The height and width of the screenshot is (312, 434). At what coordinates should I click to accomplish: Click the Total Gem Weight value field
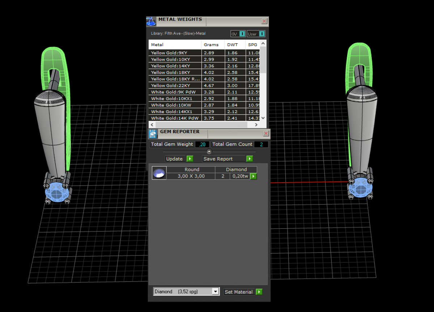tap(202, 144)
